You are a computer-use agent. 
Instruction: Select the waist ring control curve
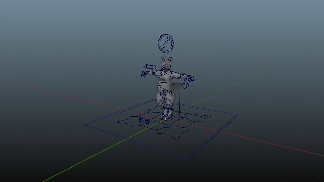point(165,84)
